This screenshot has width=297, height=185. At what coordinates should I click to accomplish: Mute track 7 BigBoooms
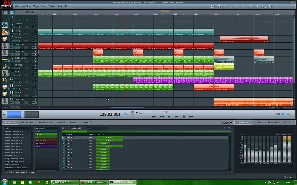coord(17,61)
